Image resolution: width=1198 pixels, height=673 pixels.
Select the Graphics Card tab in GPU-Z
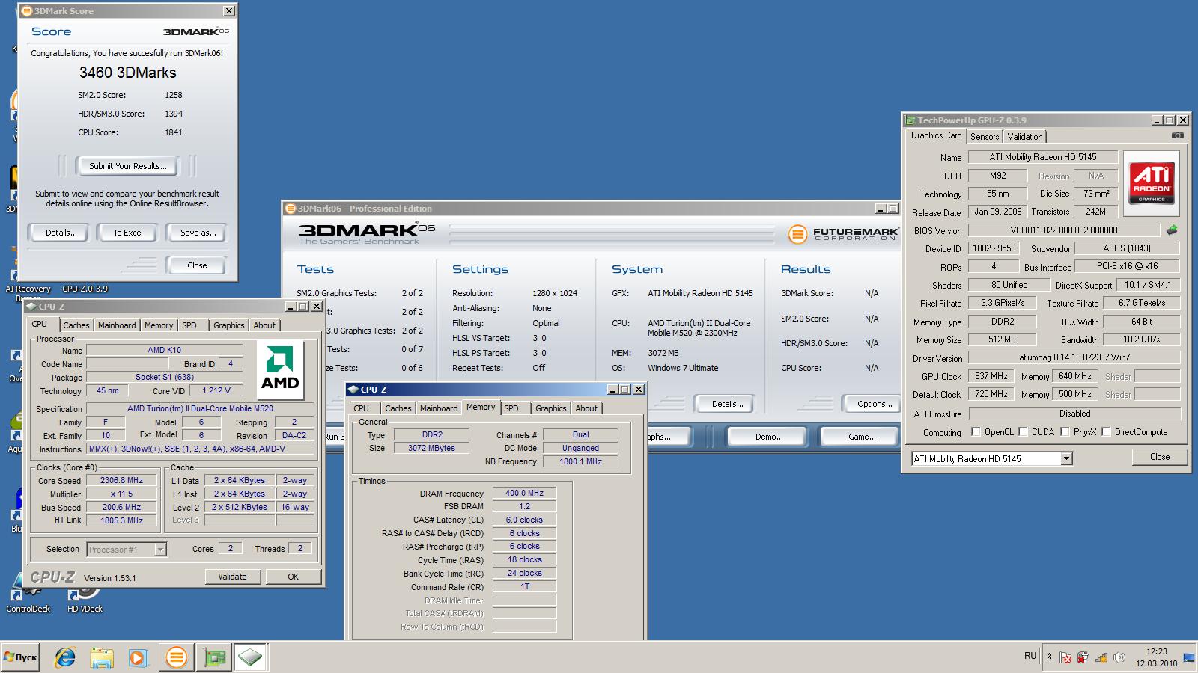[x=936, y=135]
